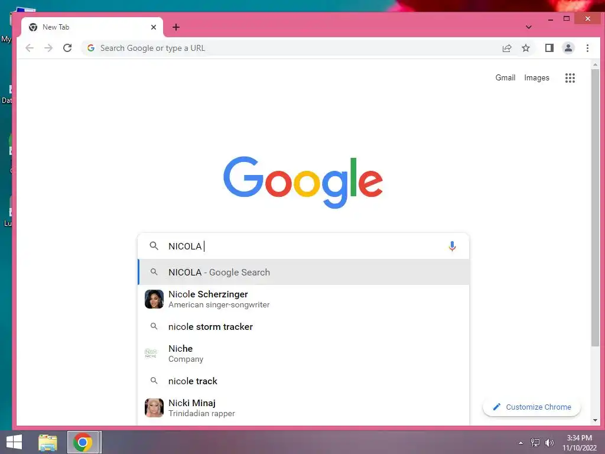
Task: Click the volume speaker tray icon
Action: 549,443
